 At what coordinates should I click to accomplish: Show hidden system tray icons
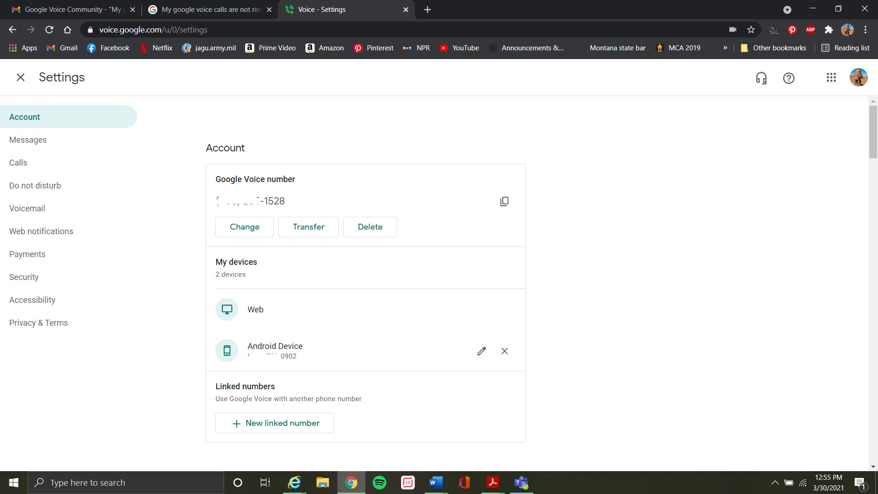pos(775,483)
